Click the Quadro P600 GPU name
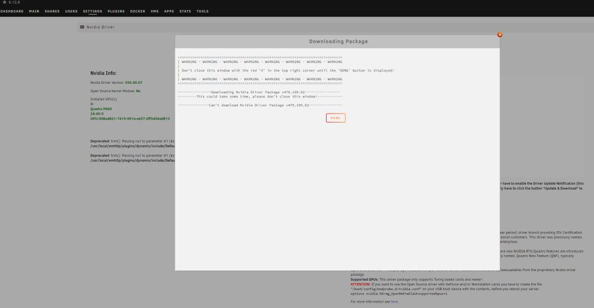Viewport: 594px width, 308px height. (x=101, y=109)
